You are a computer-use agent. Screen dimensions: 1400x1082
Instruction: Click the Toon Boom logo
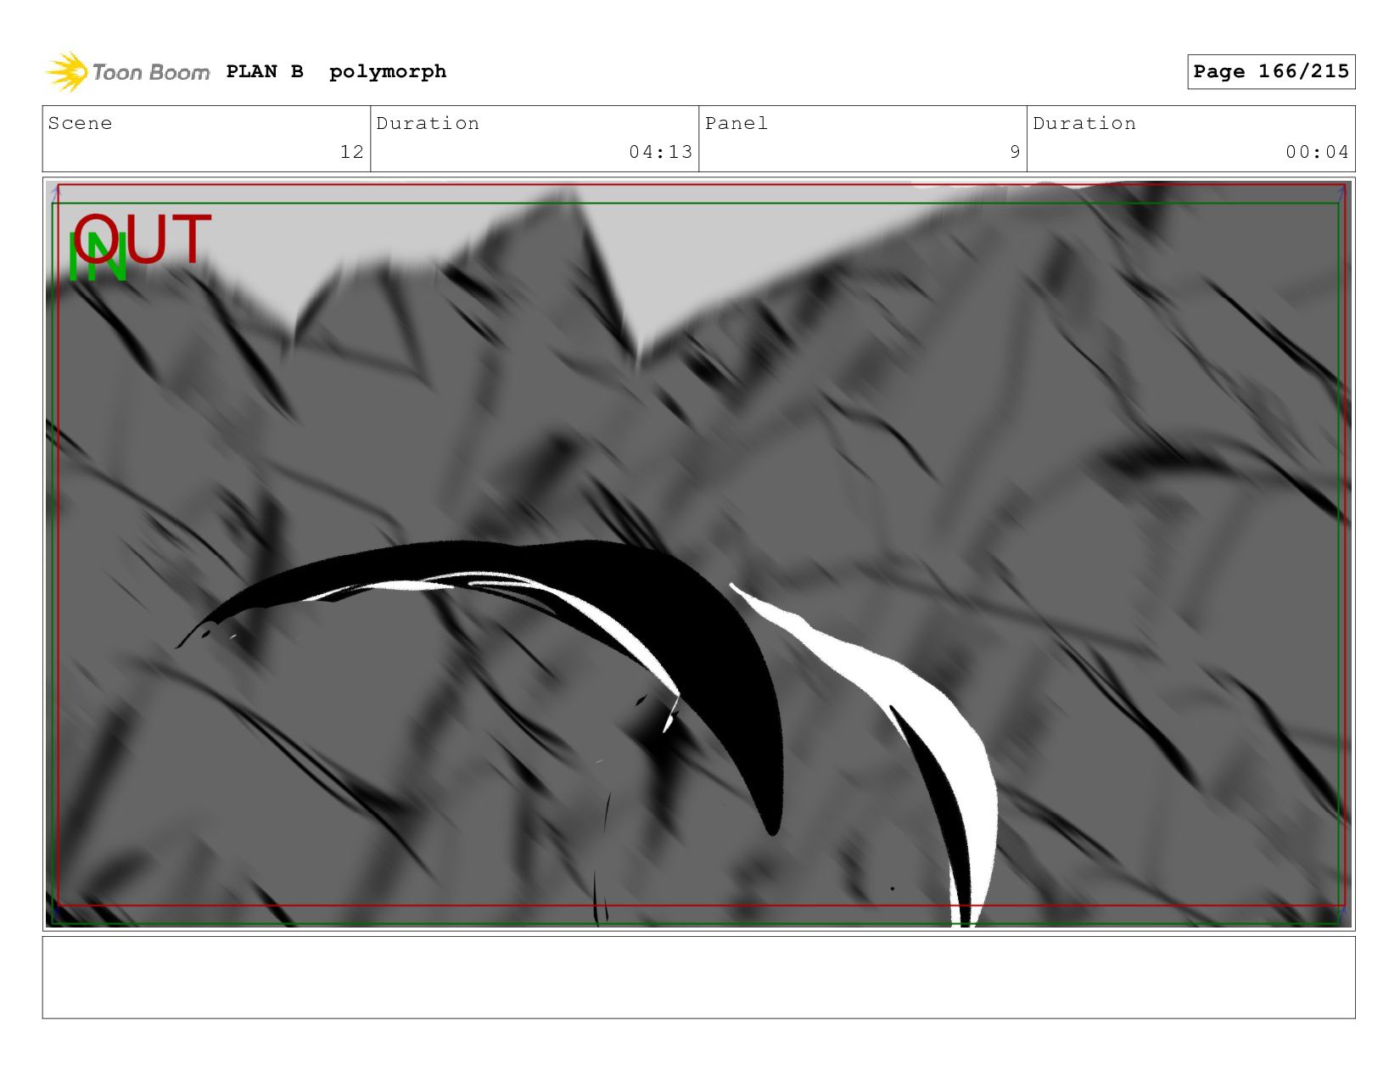click(127, 72)
